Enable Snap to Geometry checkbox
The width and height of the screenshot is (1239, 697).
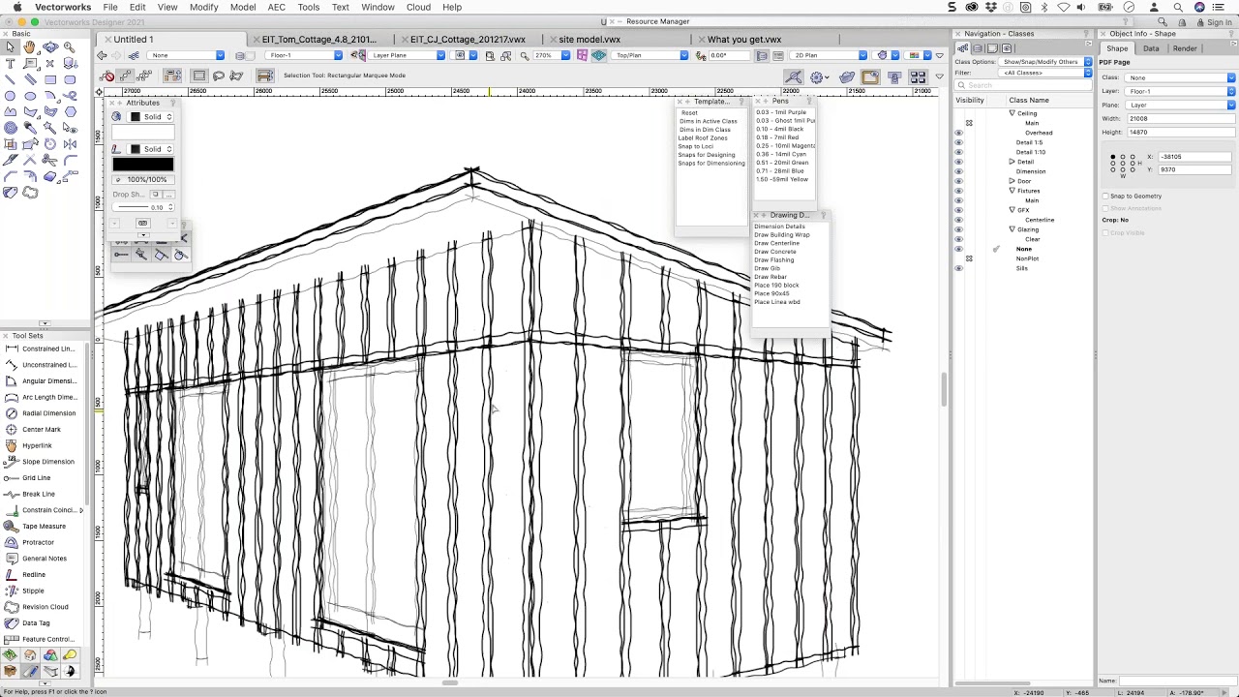coord(1105,197)
